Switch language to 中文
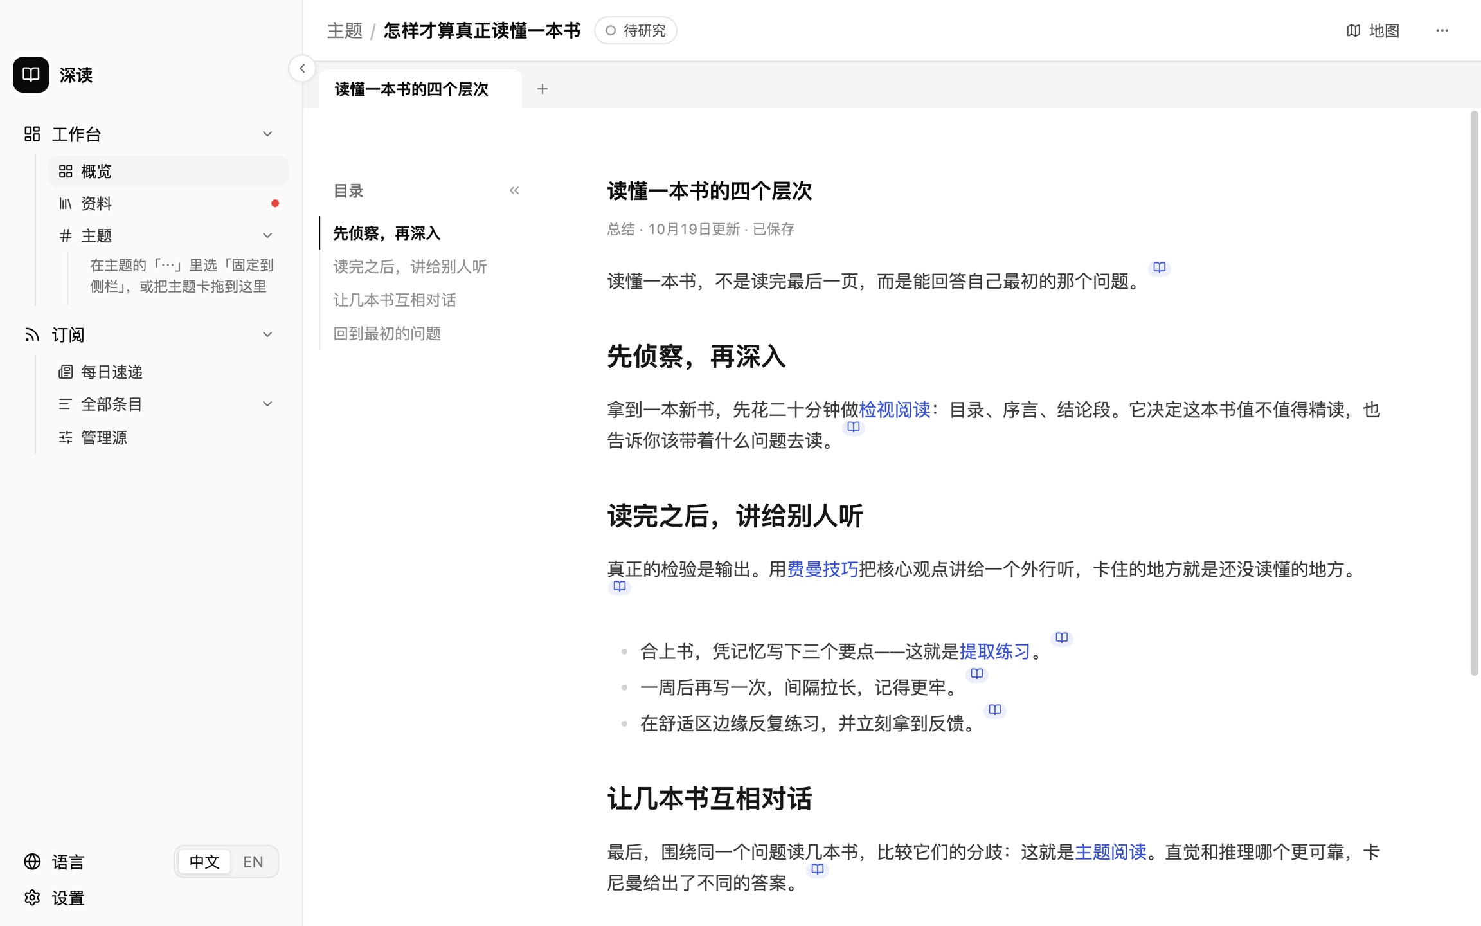1481x926 pixels. [x=204, y=862]
